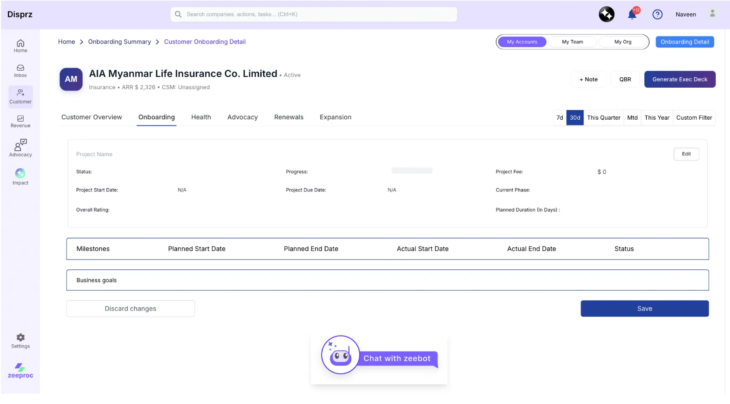The width and height of the screenshot is (730, 404).
Task: Switch view to My Team
Action: coord(572,42)
